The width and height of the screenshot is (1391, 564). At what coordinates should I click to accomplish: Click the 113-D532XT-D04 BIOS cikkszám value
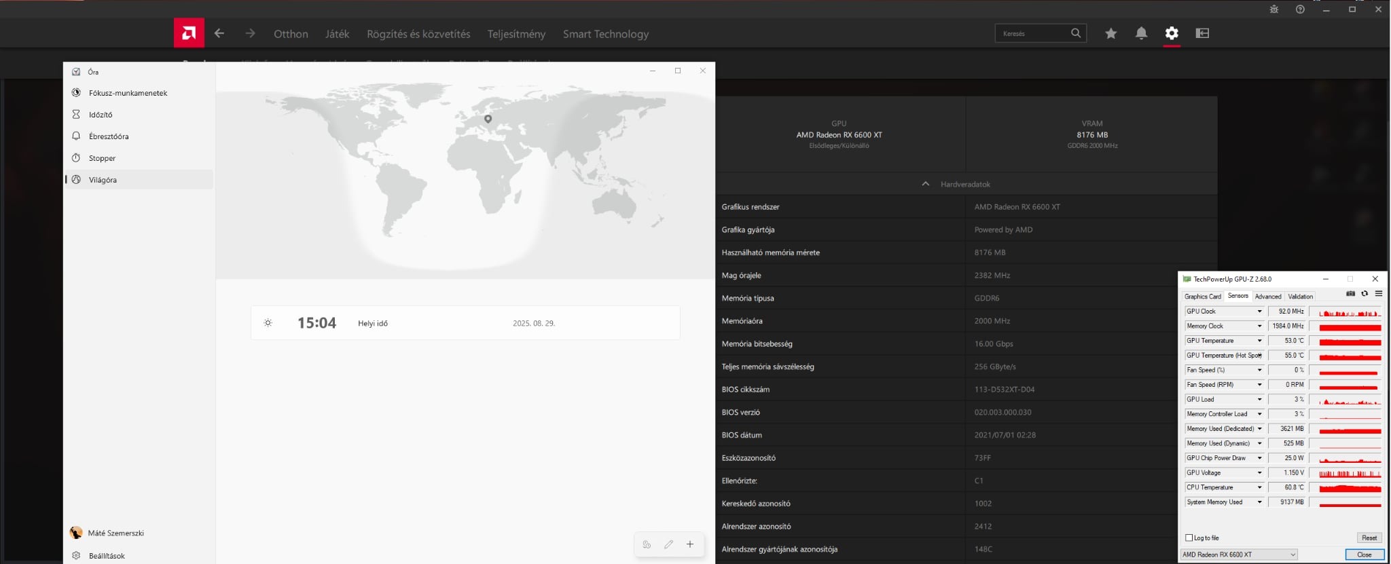point(1005,390)
